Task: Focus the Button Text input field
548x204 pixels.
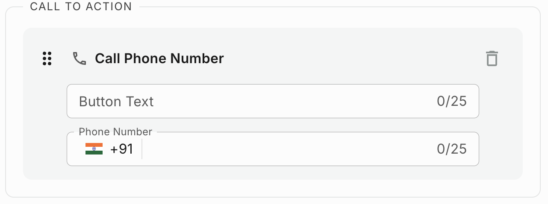Action: click(x=256, y=101)
